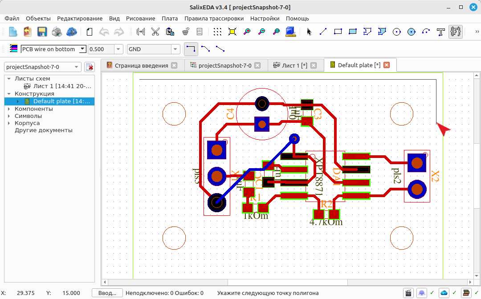Click the redo arrow
The height and width of the screenshot is (299, 481).
point(119,32)
